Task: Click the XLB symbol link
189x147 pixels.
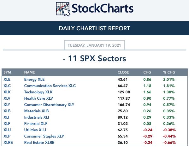Action: coord(7,111)
